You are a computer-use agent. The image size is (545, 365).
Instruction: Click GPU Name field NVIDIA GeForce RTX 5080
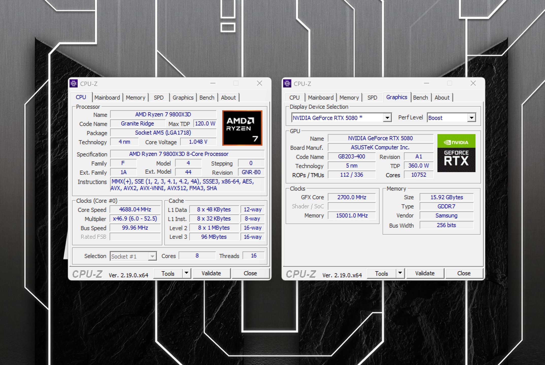pos(381,138)
